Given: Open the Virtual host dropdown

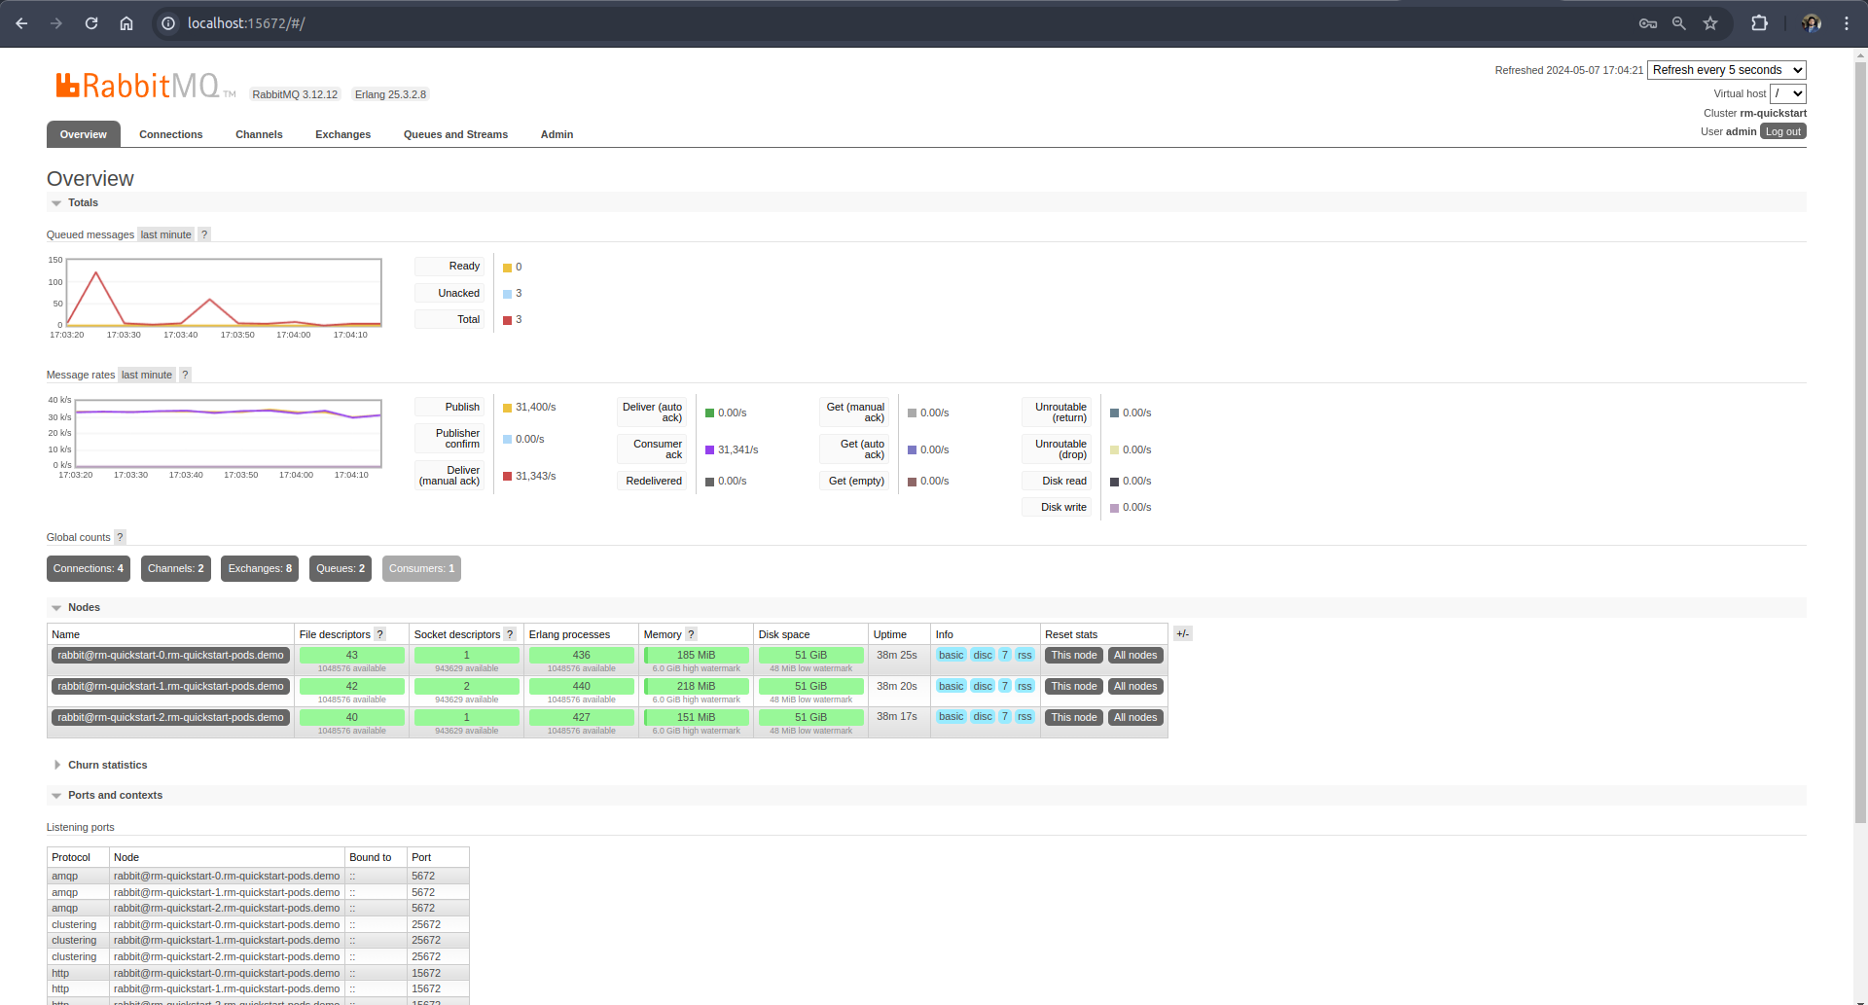Looking at the screenshot, I should point(1787,93).
